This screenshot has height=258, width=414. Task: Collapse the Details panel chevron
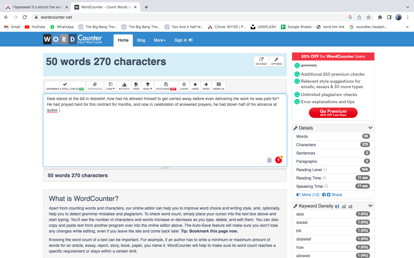coord(370,128)
